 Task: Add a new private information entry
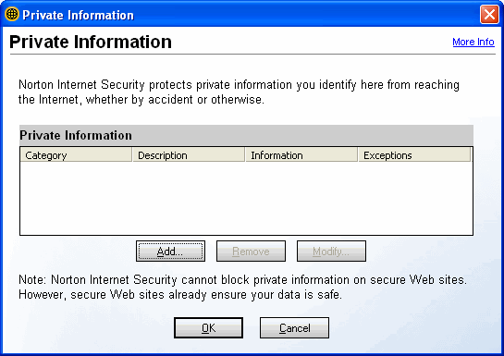170,252
